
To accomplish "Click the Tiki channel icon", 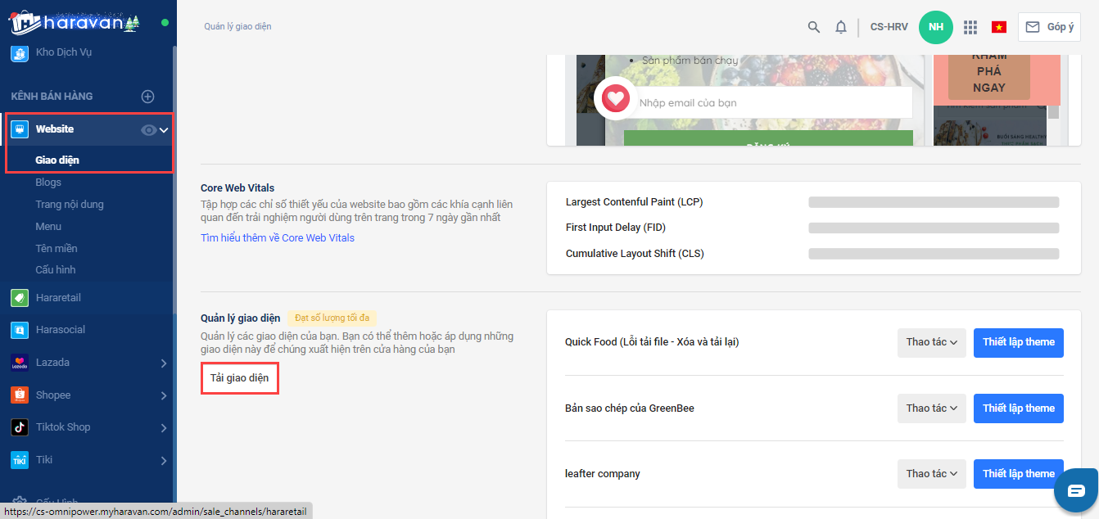I will (x=20, y=460).
